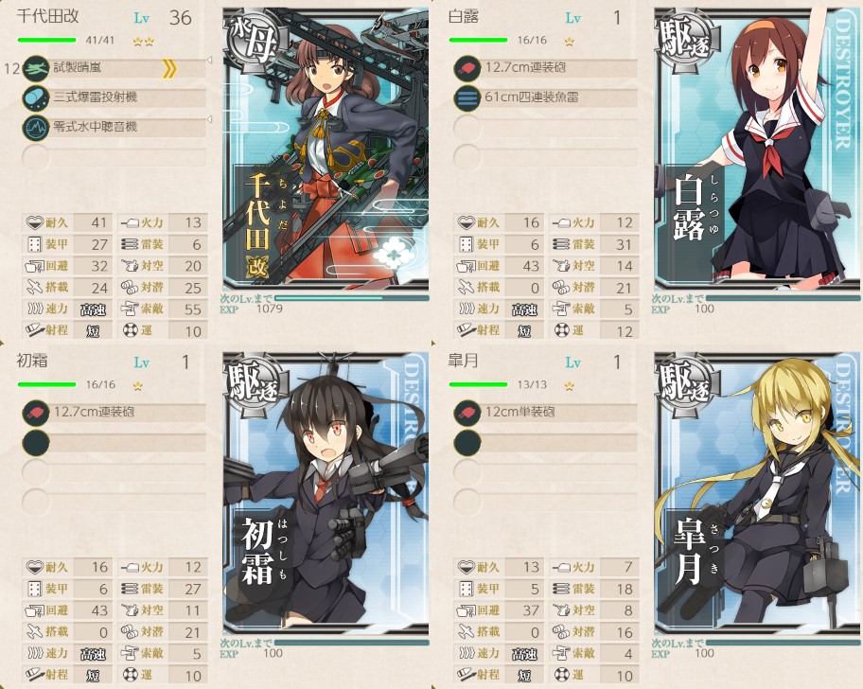Click the gun icon beside 皐月's 12cm単装砲

(x=467, y=413)
